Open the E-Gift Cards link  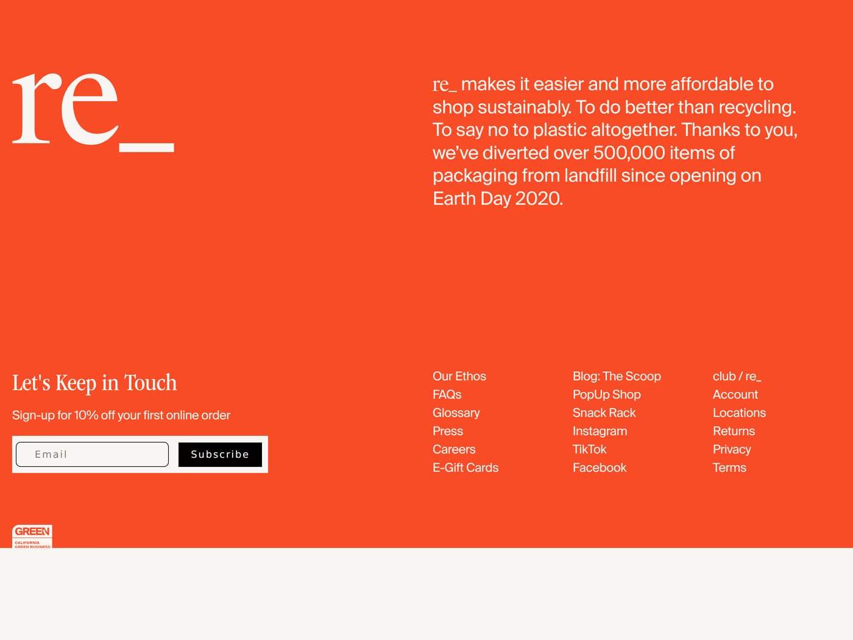click(x=465, y=468)
